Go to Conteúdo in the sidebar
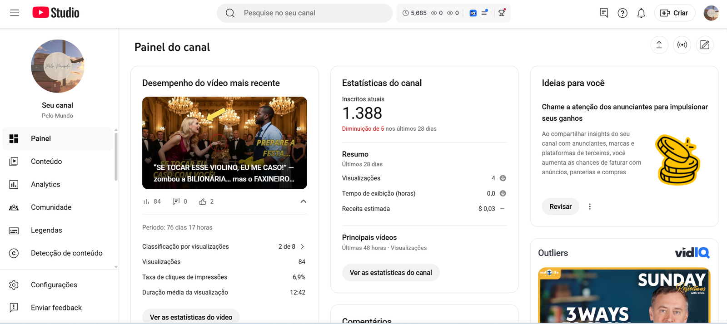The image size is (727, 324). 46,162
